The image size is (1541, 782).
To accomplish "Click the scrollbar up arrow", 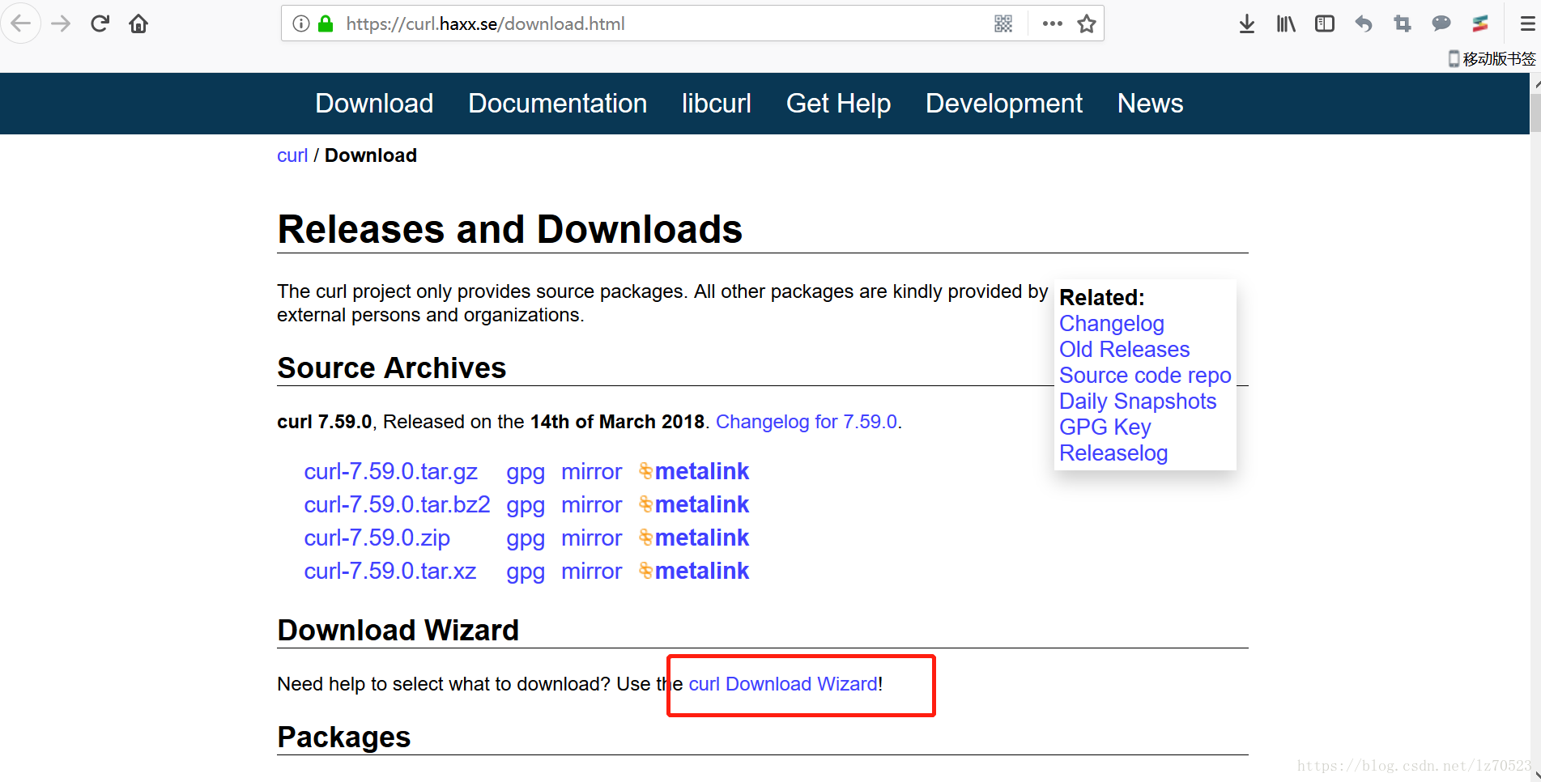I will tap(1535, 83).
